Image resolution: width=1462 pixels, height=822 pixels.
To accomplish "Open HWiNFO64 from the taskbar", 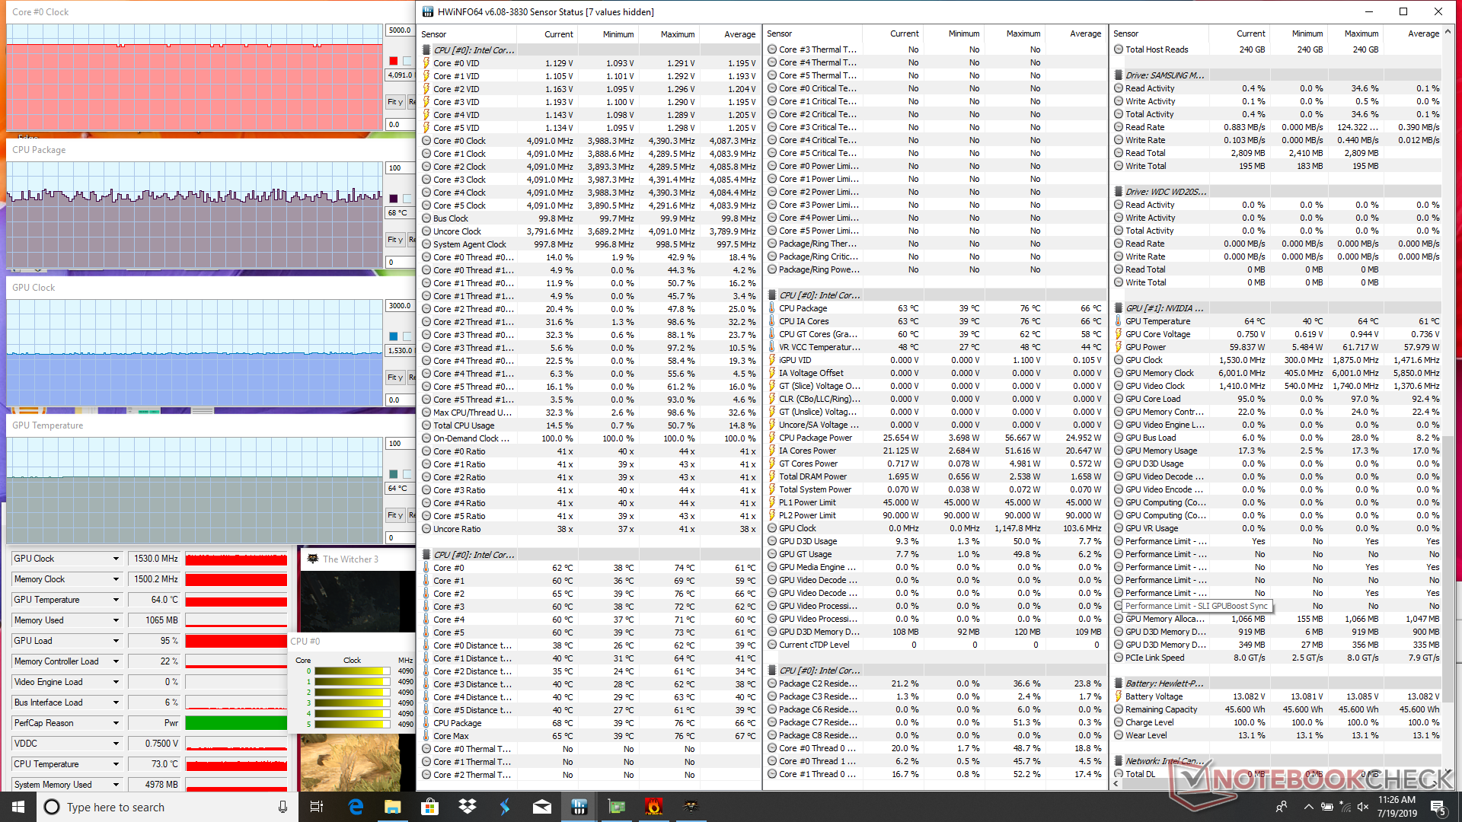I will [x=579, y=807].
